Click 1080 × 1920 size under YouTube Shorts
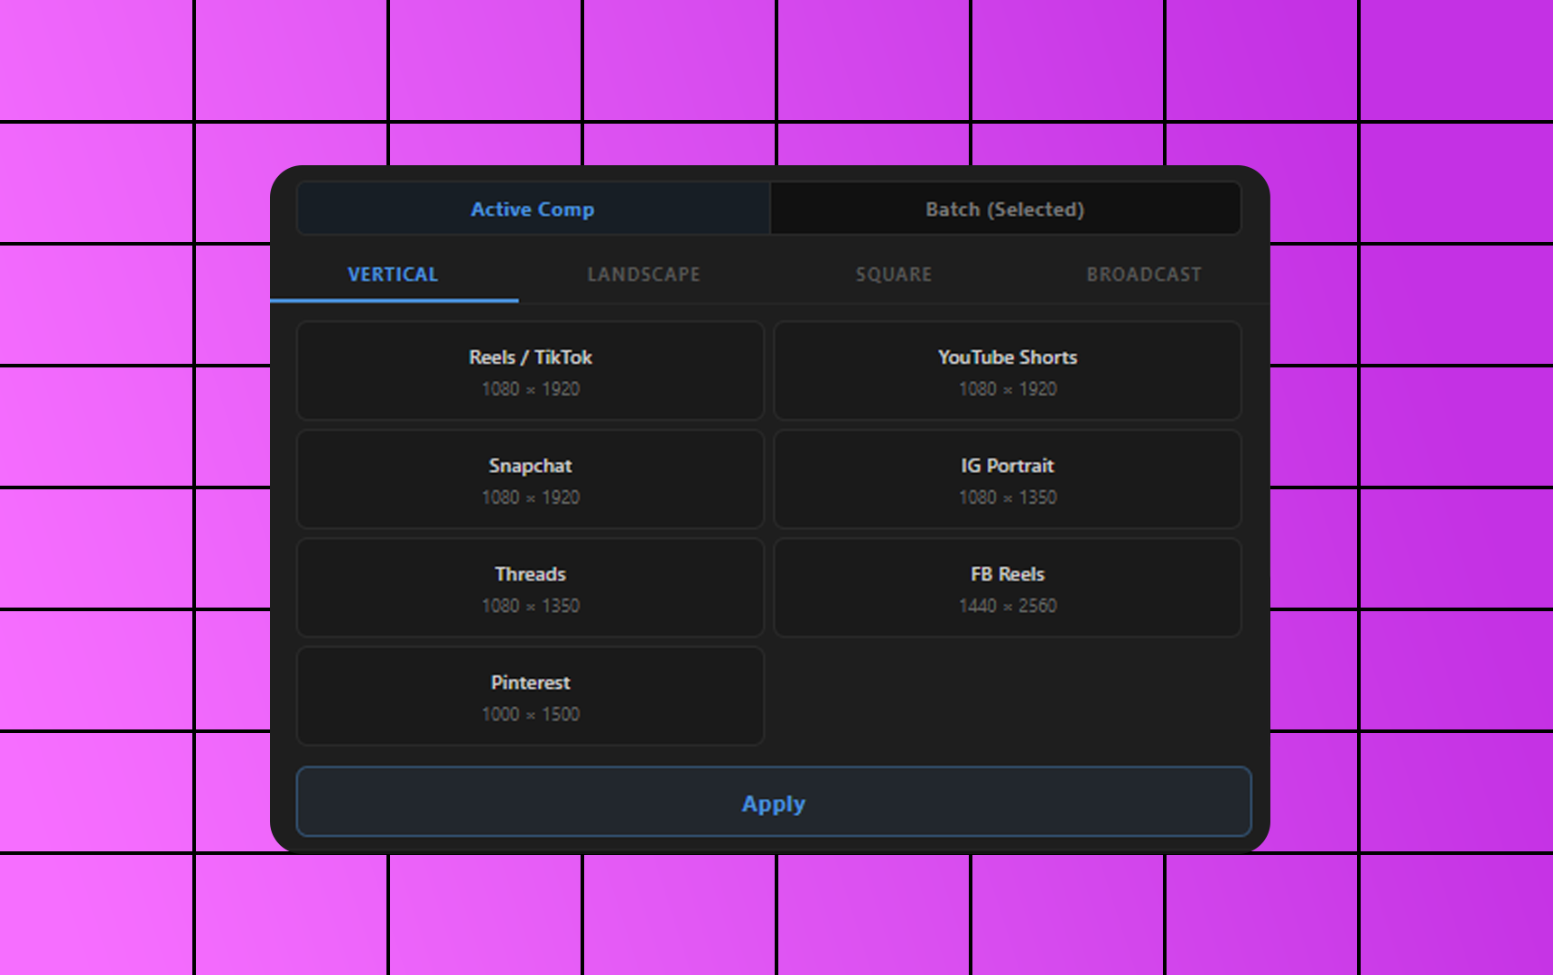Viewport: 1553px width, 975px height. pos(1008,389)
